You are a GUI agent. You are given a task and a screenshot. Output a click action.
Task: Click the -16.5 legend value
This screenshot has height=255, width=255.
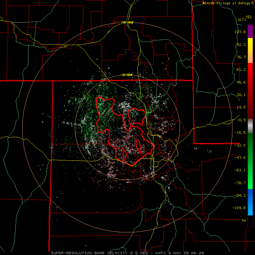click(x=240, y=133)
